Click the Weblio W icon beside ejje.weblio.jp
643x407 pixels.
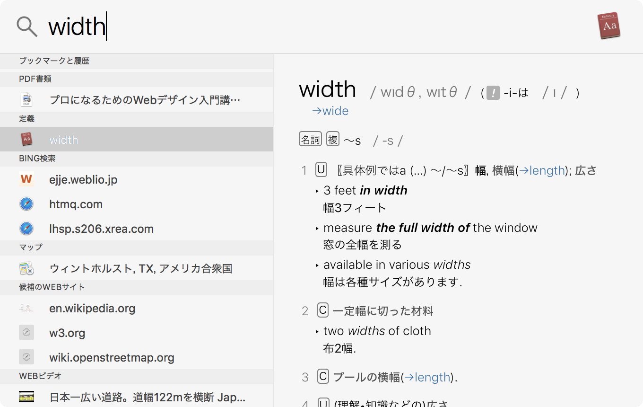[x=26, y=179]
